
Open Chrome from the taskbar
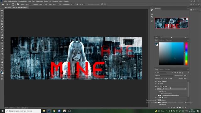point(54,111)
